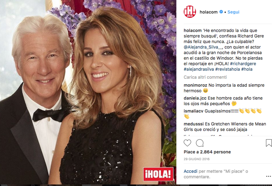
Task: Expand comments with Carica altri commenti
Action: pos(205,77)
